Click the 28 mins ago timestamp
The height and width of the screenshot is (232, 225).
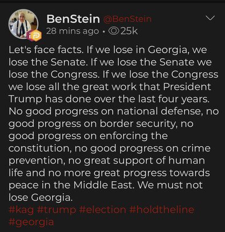coord(73,31)
